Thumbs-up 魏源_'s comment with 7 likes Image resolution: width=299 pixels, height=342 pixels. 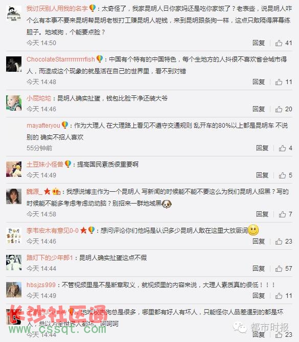click(x=282, y=214)
